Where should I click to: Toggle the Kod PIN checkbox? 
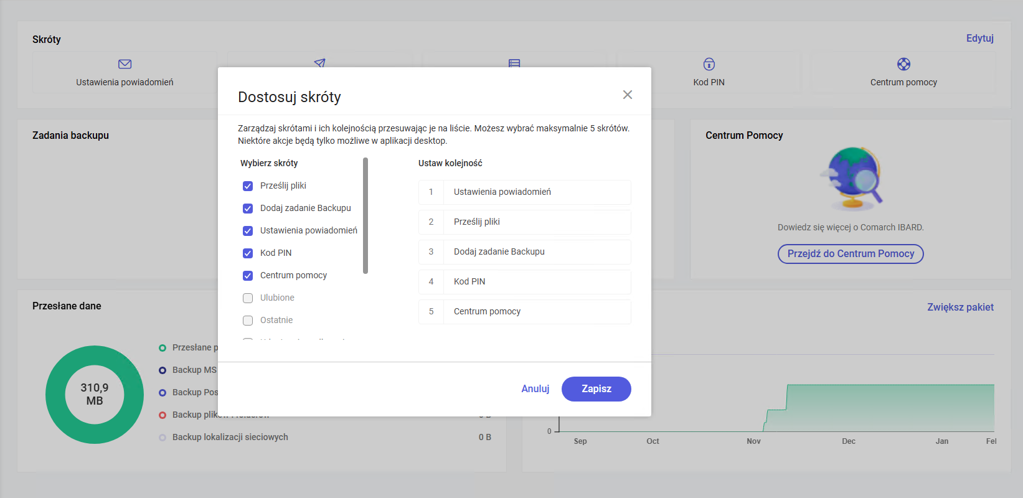(x=248, y=253)
